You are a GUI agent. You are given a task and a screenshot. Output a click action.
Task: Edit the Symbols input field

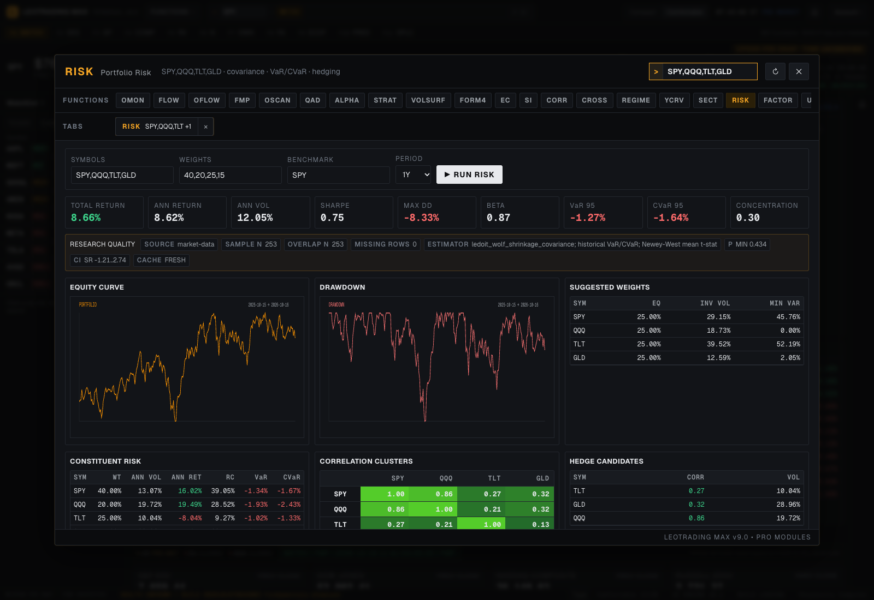tap(122, 175)
